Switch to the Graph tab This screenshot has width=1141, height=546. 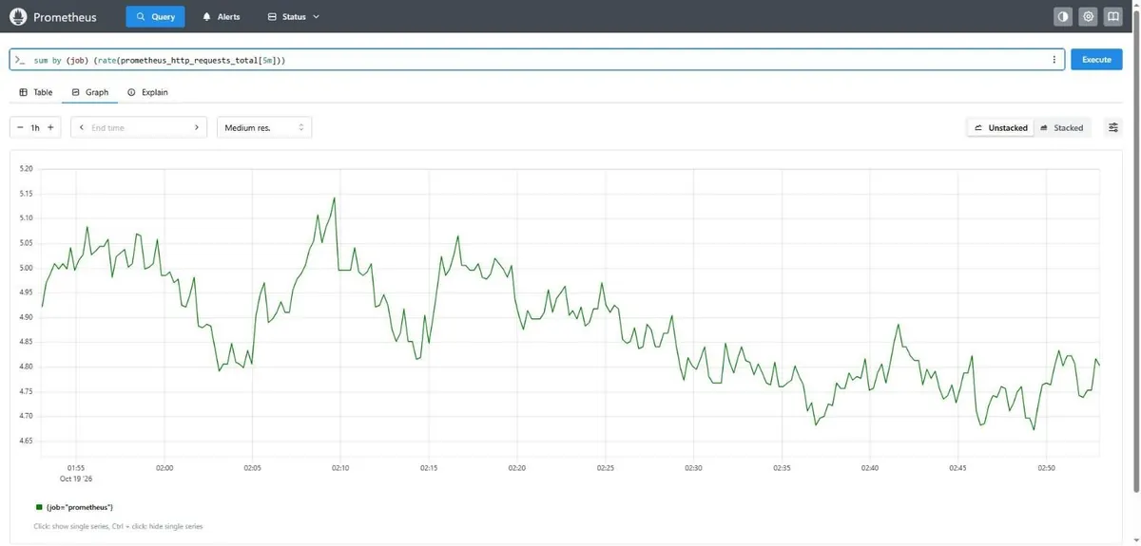(x=89, y=92)
